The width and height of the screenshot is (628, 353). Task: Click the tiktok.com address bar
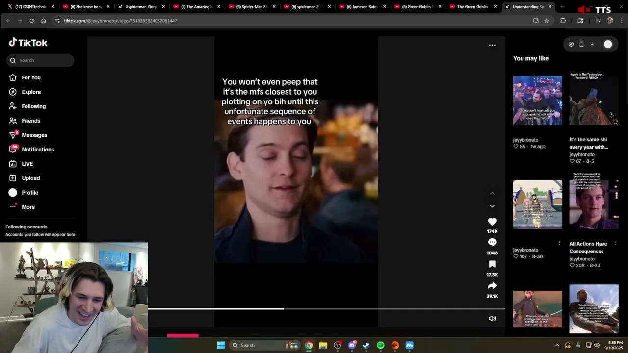pyautogui.click(x=294, y=21)
